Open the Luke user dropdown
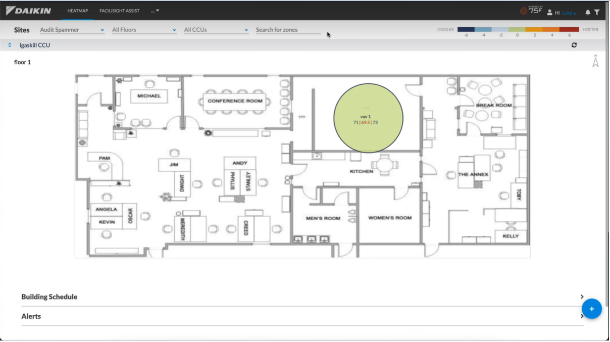The width and height of the screenshot is (610, 342). 569,13
